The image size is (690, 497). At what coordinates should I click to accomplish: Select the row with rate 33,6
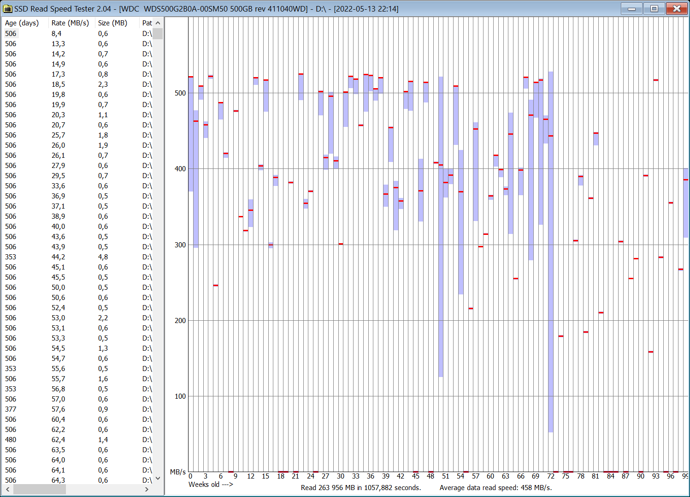pyautogui.click(x=78, y=186)
